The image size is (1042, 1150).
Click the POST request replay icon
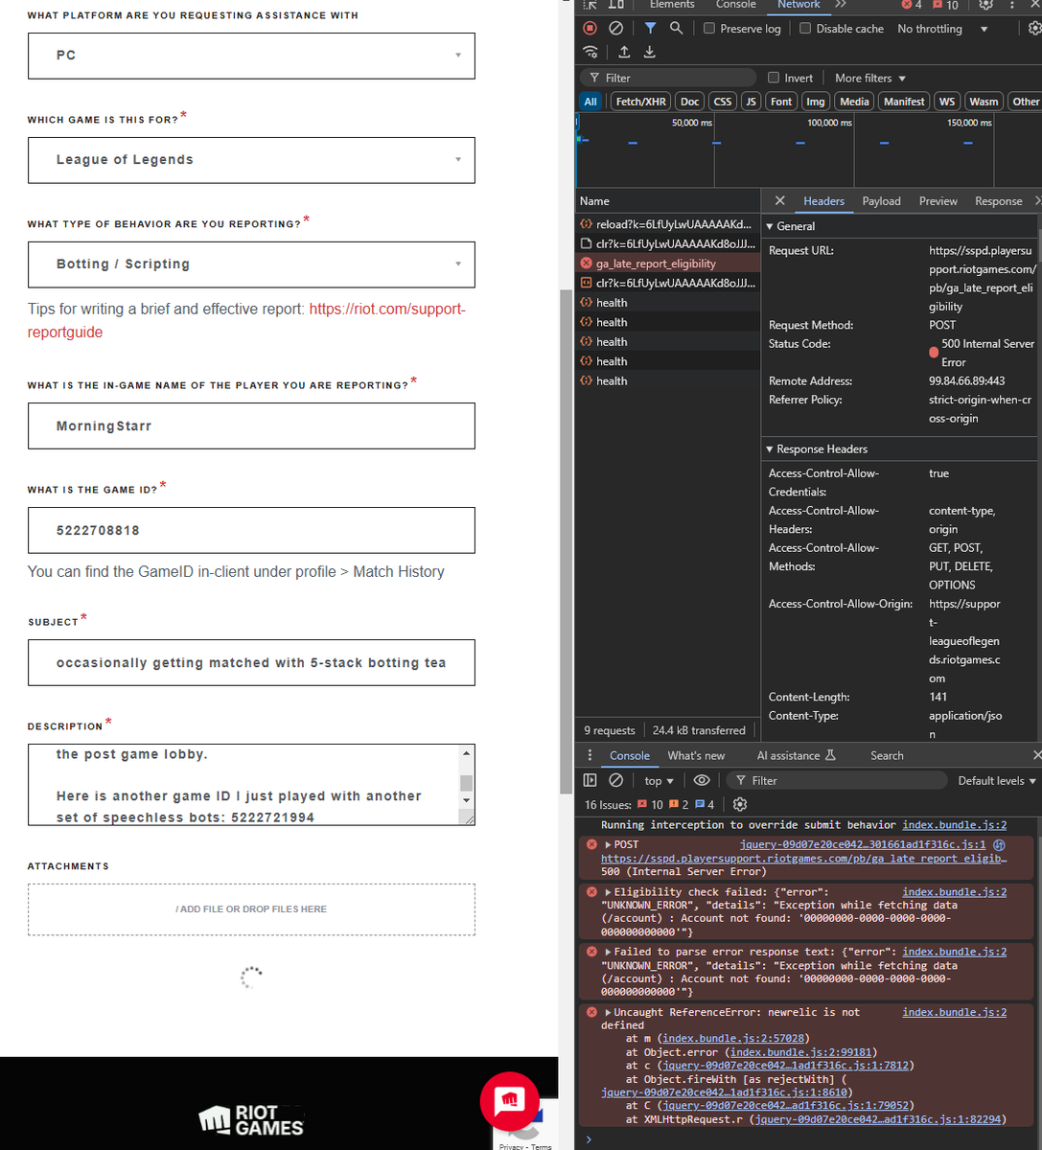[999, 845]
